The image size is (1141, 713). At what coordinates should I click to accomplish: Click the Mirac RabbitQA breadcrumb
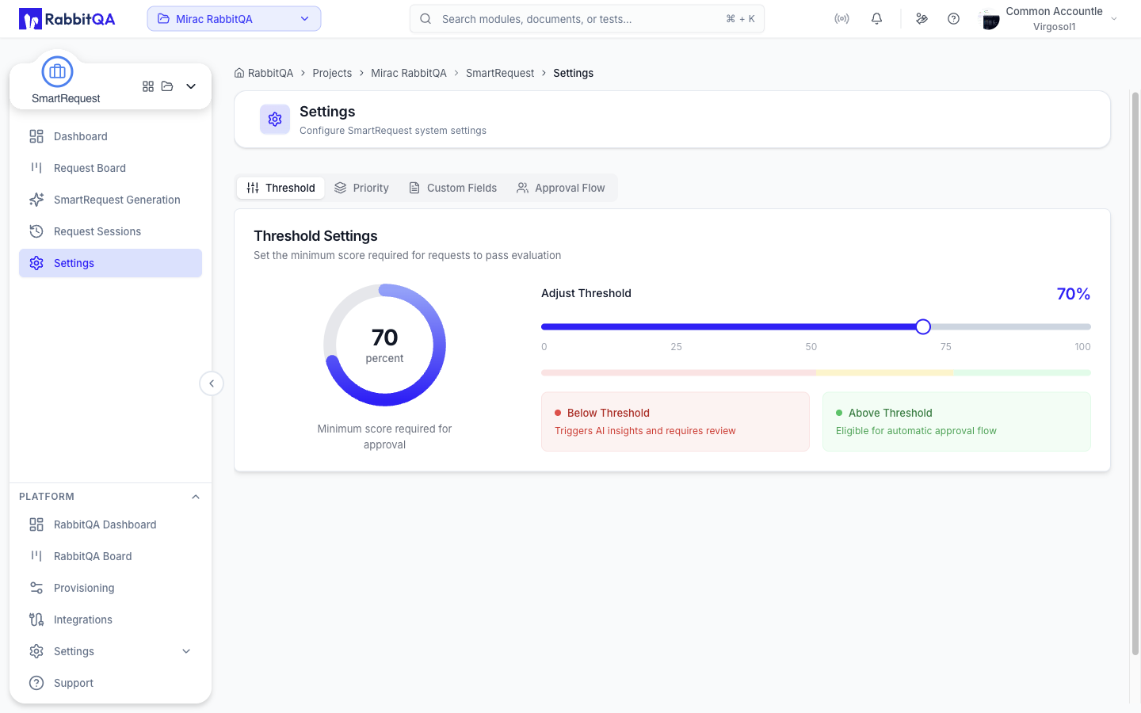[409, 73]
